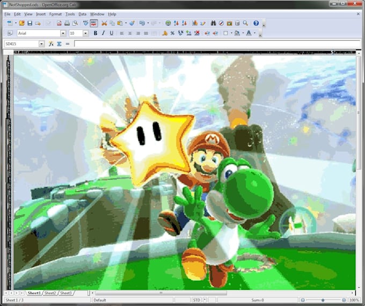Delete decimal place icon

point(196,33)
